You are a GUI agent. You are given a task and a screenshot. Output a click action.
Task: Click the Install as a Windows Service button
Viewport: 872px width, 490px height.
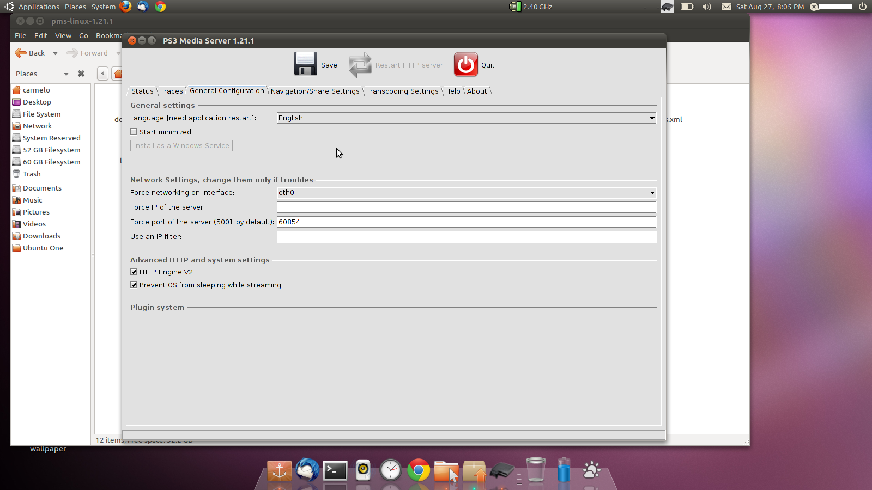coord(181,145)
